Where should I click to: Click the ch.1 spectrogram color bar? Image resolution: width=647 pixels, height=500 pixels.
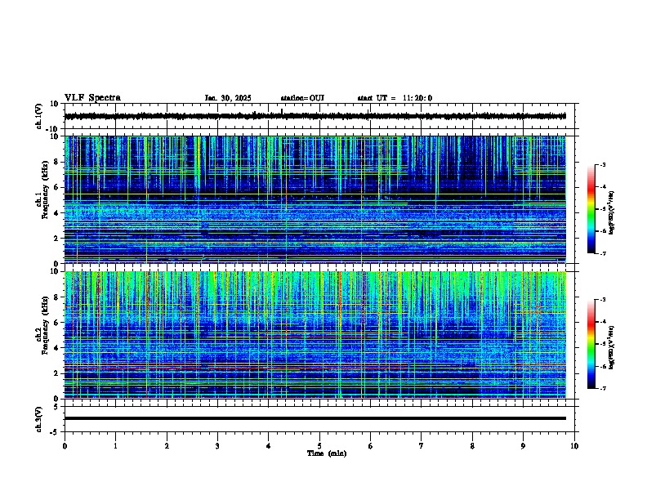point(591,209)
